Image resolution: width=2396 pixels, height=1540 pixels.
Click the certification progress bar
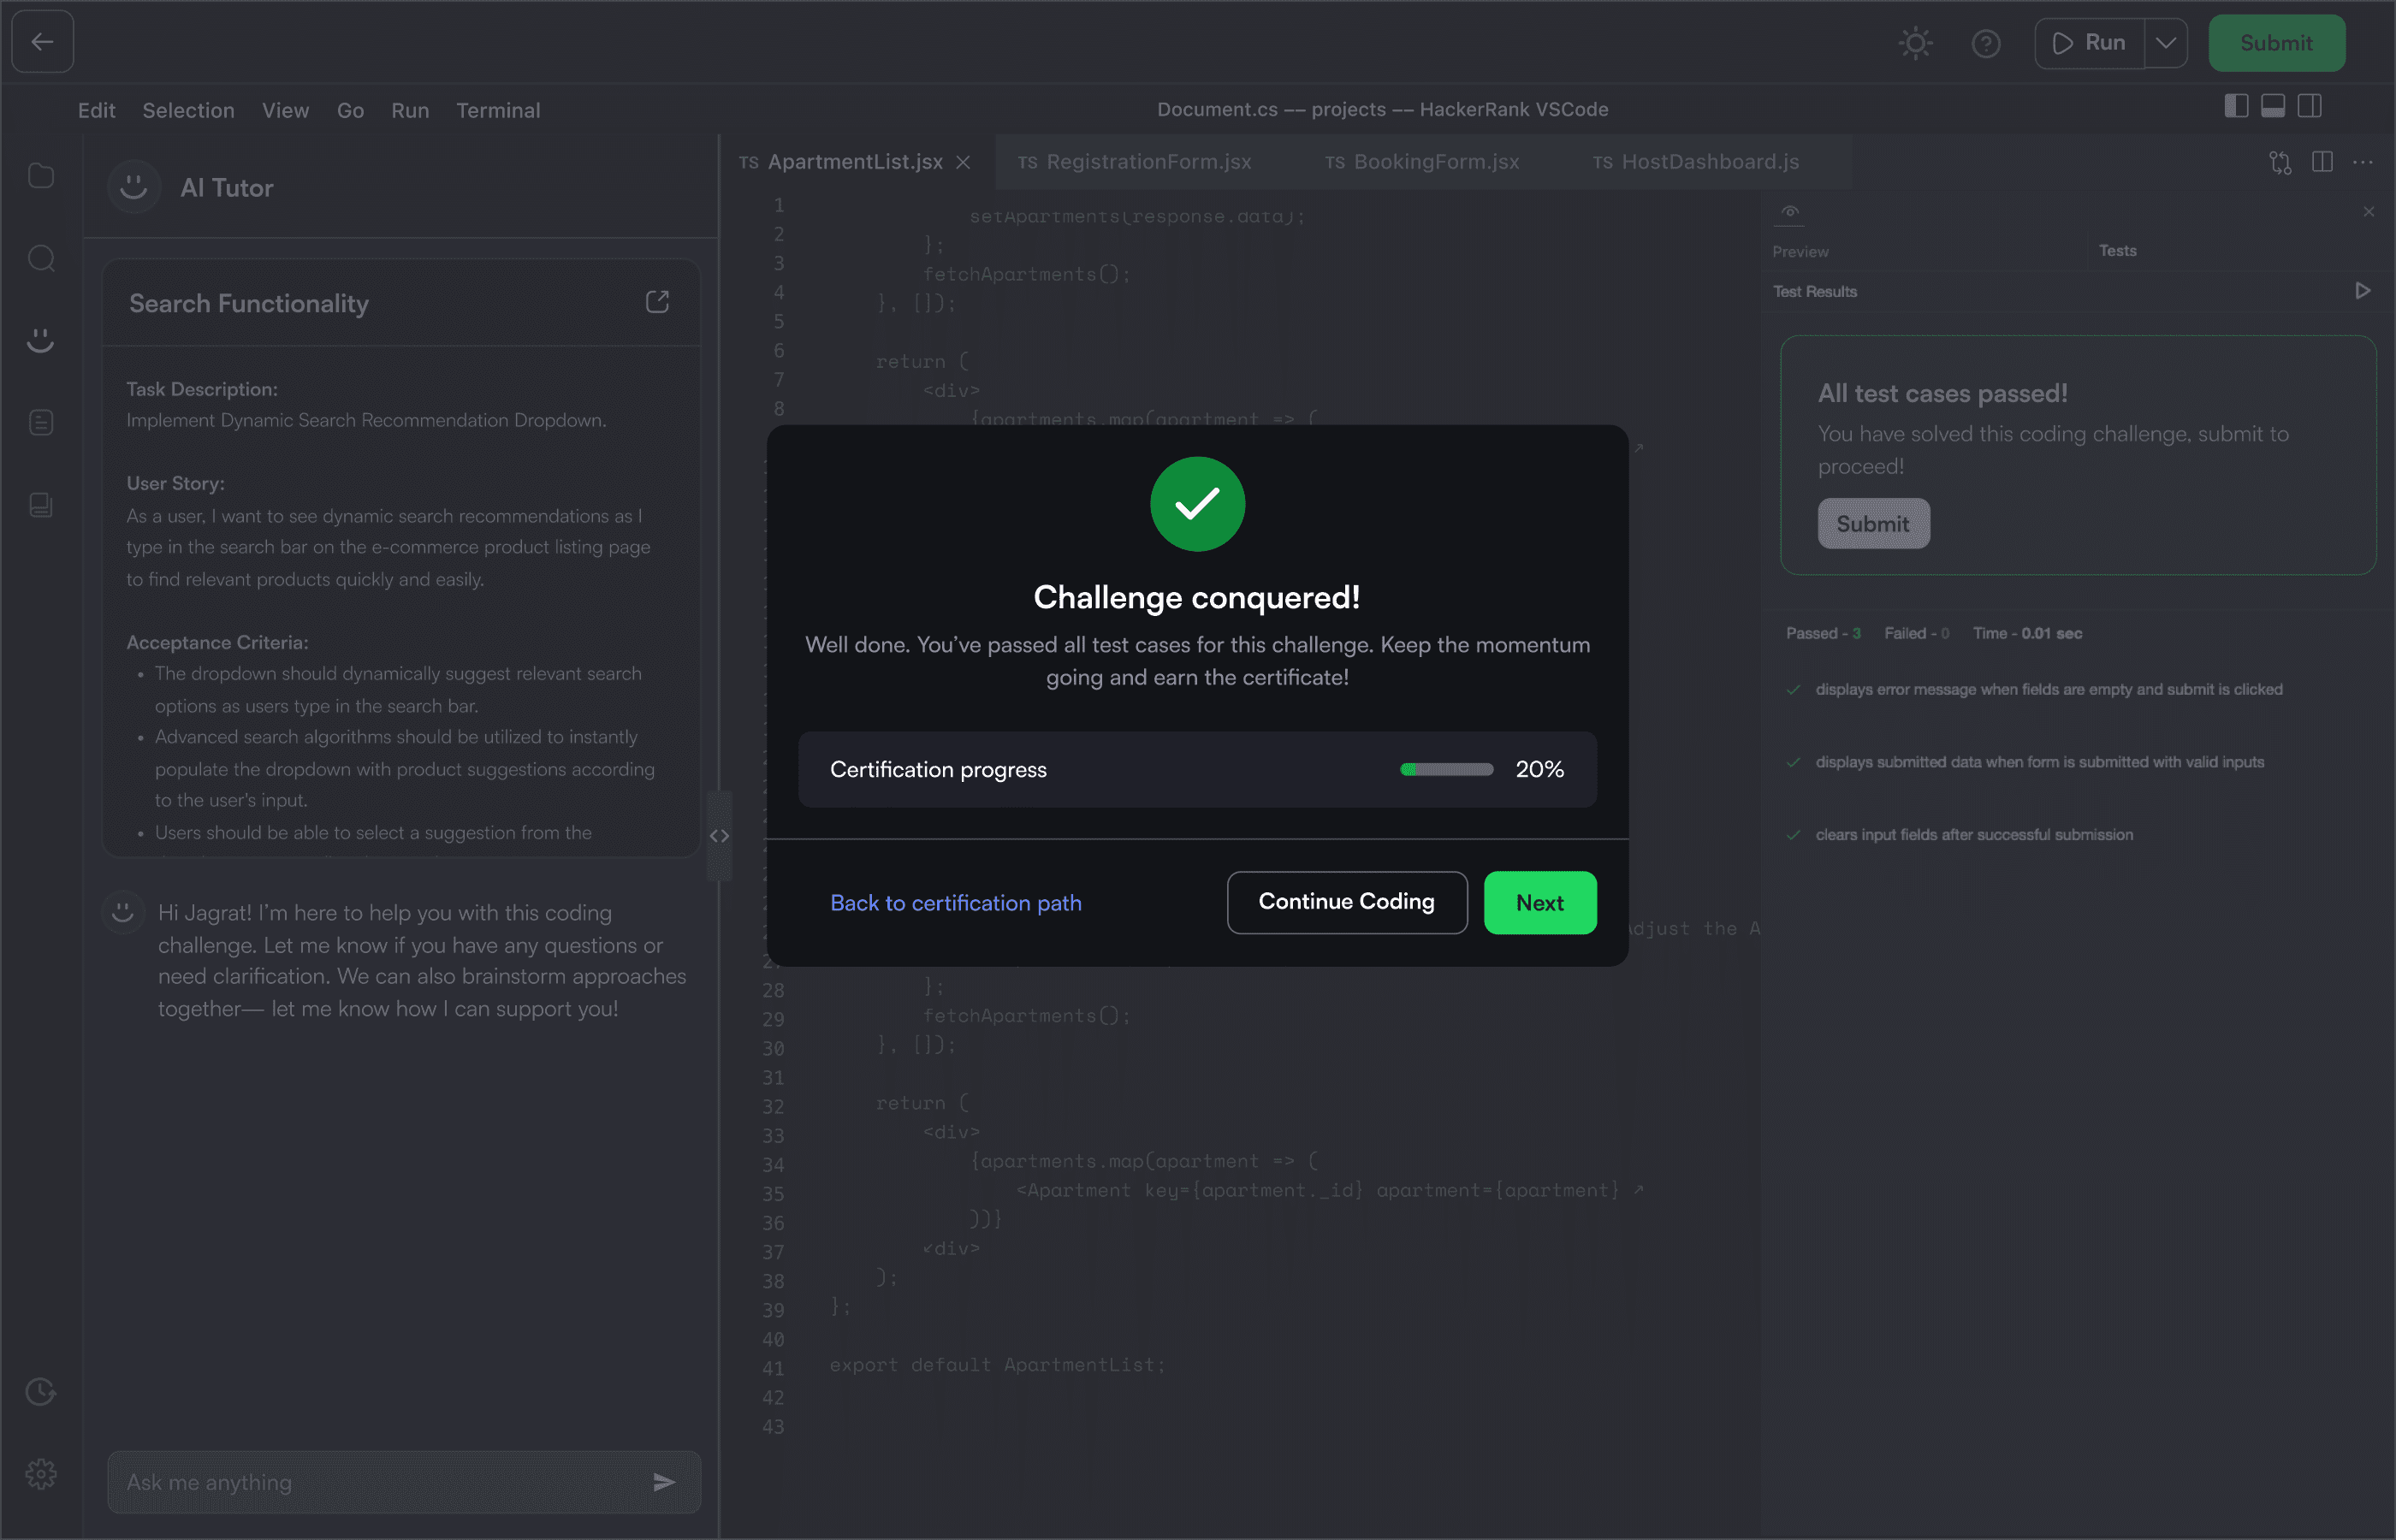pos(1446,769)
